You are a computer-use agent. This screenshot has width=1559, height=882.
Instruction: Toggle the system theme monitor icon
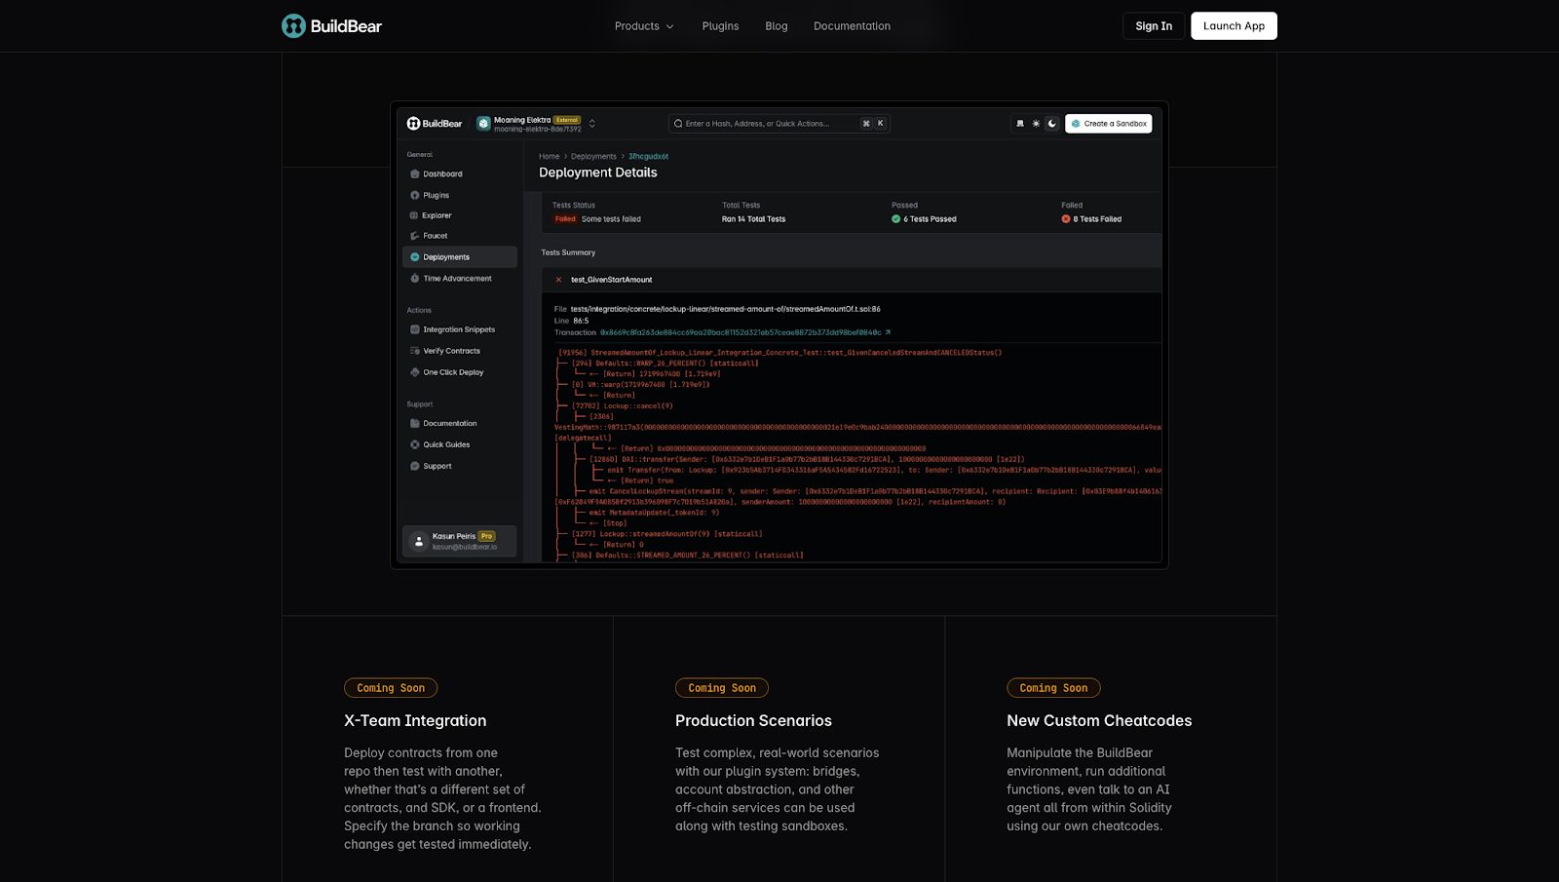[x=1020, y=124]
